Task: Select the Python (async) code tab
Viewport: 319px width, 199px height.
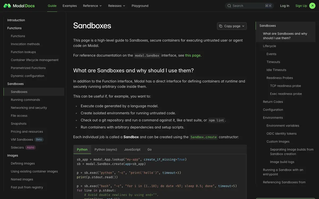Action: point(106,149)
